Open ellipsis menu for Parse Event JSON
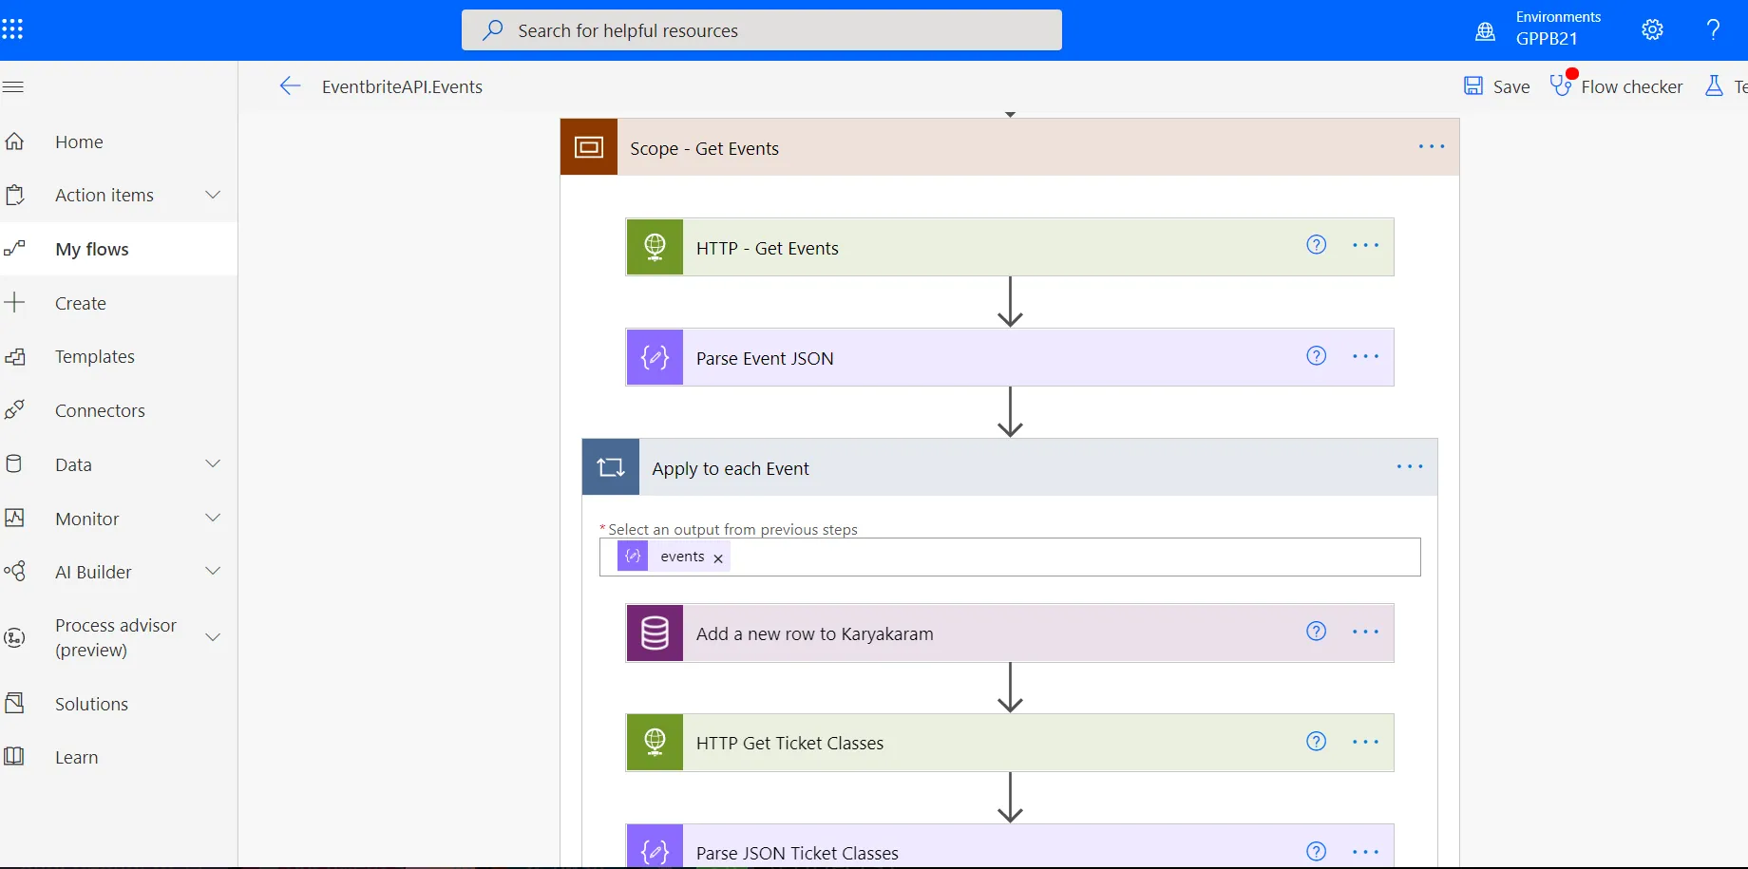1748x869 pixels. [1365, 356]
